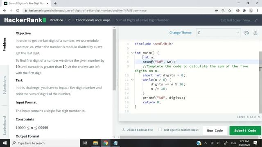Collapse the main function fold arrow
The height and width of the screenshot is (147, 262).
point(132,53)
